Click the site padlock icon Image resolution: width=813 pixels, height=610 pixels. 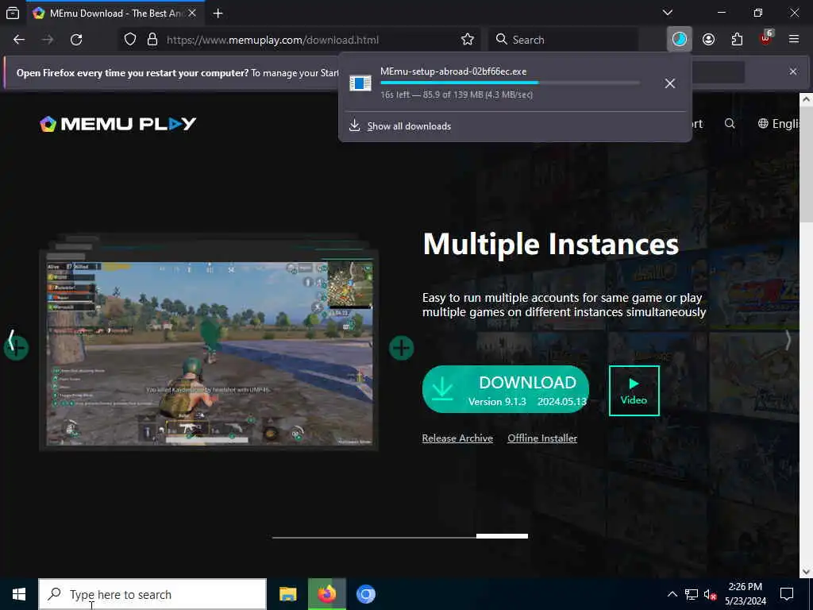(152, 40)
